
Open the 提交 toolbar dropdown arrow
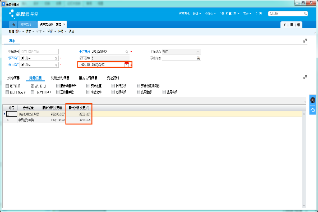[33, 31]
